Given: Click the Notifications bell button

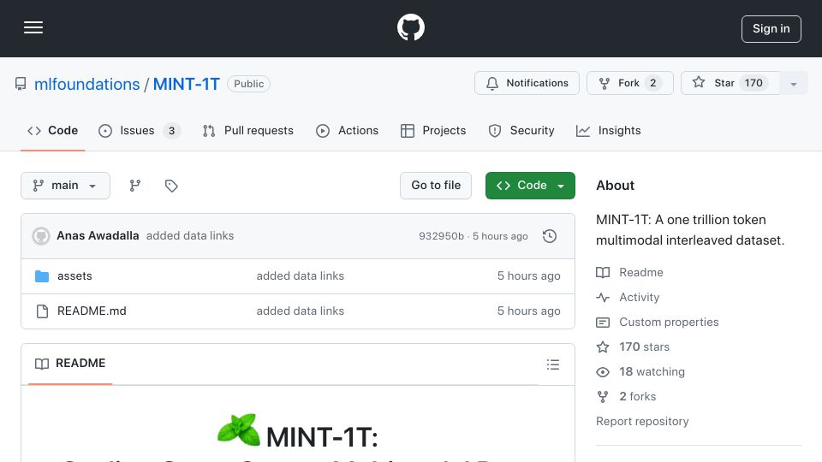Looking at the screenshot, I should (527, 83).
